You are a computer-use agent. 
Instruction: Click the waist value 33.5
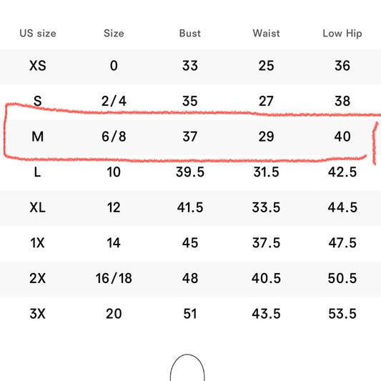click(266, 207)
